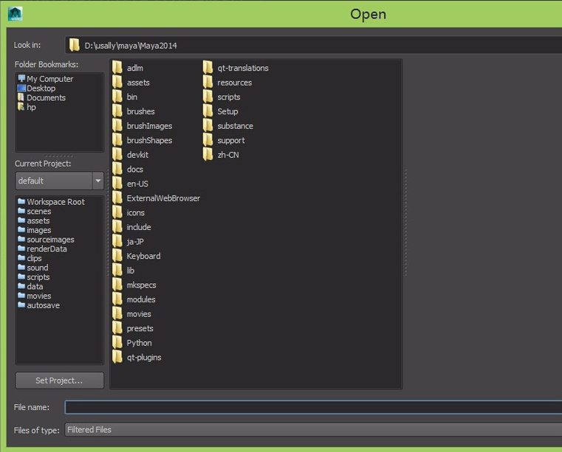
Task: Open the ja-JP folder icon
Action: point(117,242)
